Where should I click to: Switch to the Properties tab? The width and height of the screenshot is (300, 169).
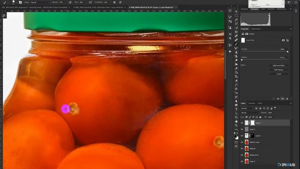tap(245, 29)
